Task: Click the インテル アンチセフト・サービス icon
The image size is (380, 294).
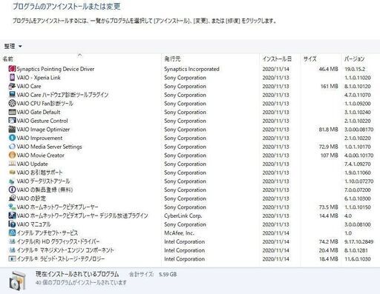Action: (x=12, y=233)
